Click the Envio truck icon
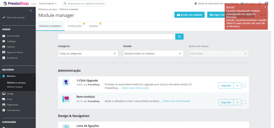This screenshot has width=274, height=128. point(4,99)
